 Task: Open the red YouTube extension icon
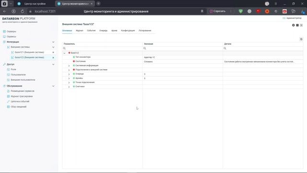[259, 11]
